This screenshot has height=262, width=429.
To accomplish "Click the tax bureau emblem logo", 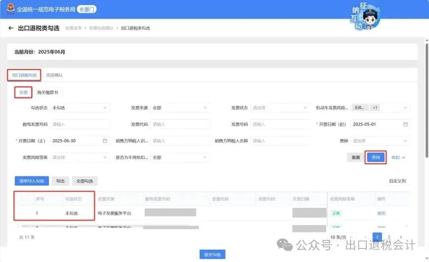I will click(x=8, y=9).
